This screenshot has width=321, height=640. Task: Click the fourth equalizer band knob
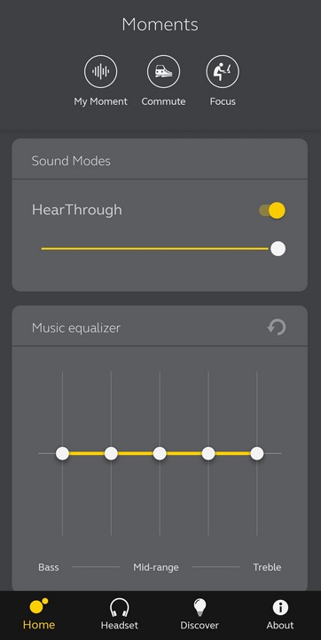208,453
